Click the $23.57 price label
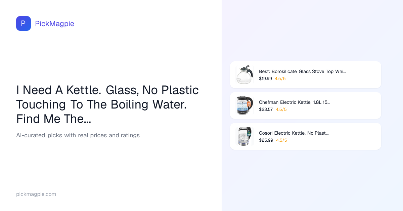This screenshot has width=403, height=211. (266, 110)
